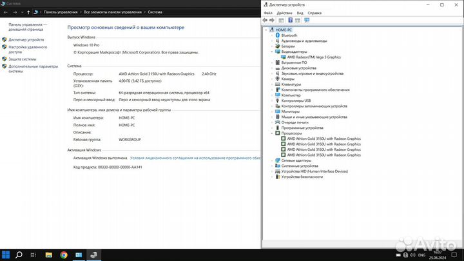This screenshot has width=464, height=261.
Task: Open the Help icon in Device Manager toolbar
Action: tap(290, 20)
